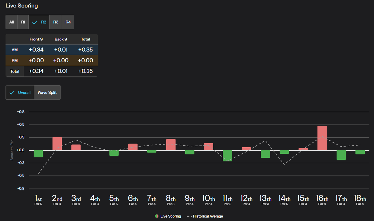Click the 2nd hole Par 4 axis label
The image size is (374, 221).
57,200
